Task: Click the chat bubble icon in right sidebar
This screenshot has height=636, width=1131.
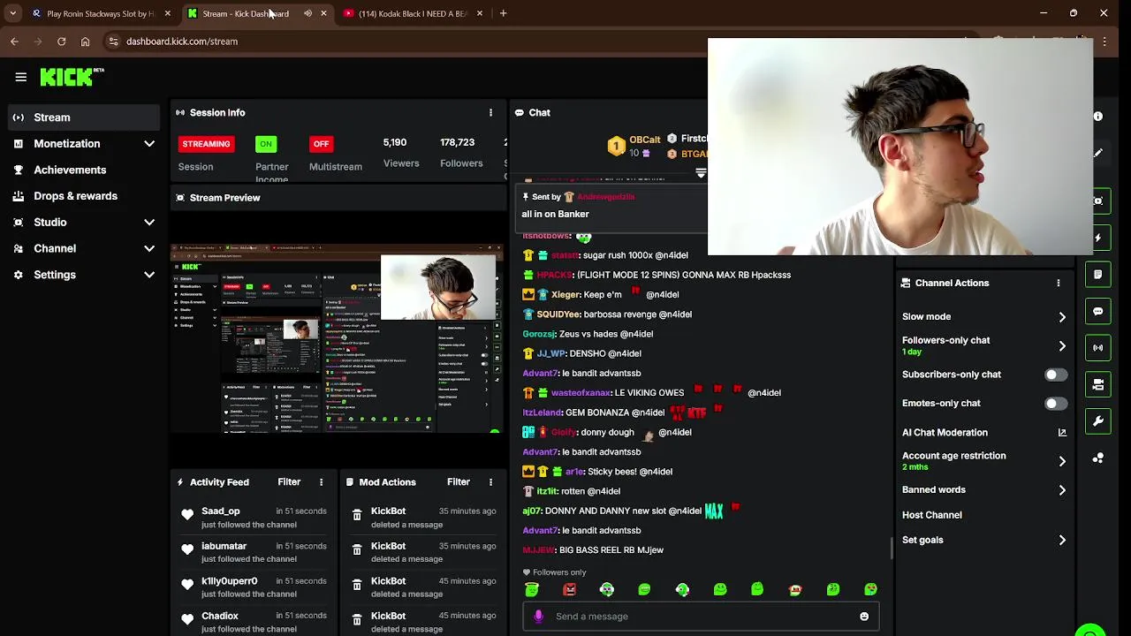Action: coord(1097,312)
